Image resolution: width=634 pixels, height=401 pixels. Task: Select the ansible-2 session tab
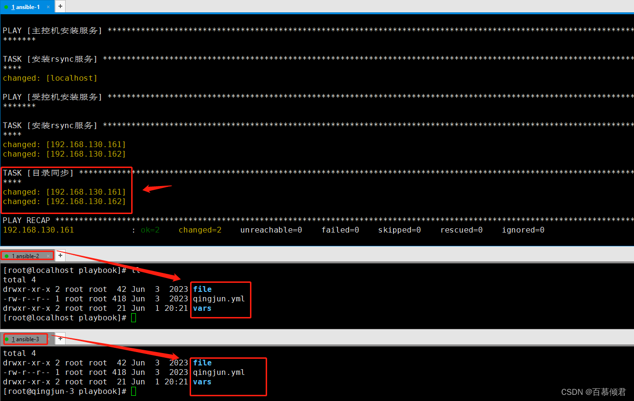27,256
